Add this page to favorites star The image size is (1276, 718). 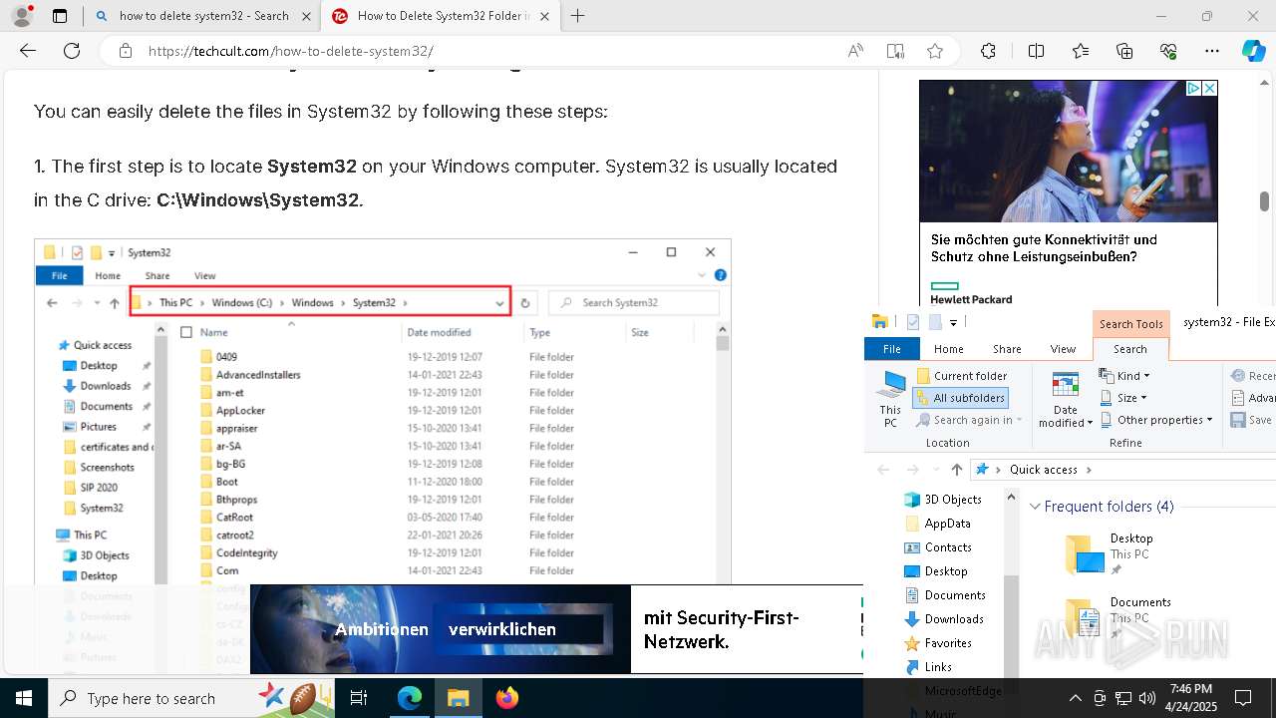click(x=934, y=51)
